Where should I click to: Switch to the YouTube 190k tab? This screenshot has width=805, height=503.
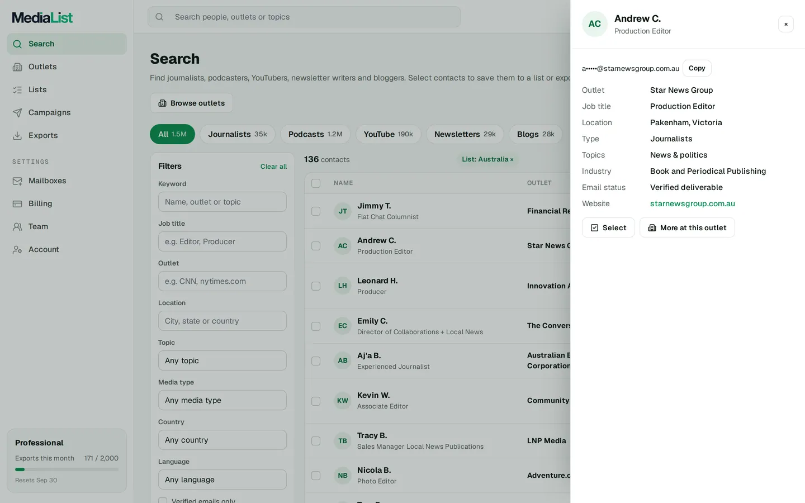[x=389, y=134]
